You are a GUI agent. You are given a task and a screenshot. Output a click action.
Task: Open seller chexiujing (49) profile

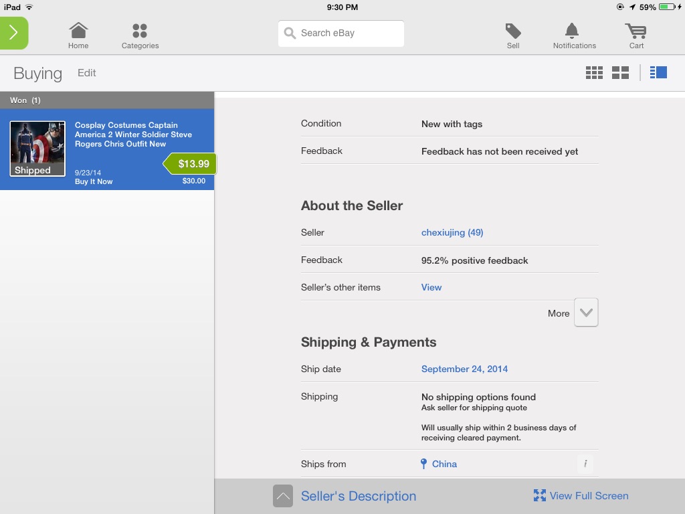point(452,232)
